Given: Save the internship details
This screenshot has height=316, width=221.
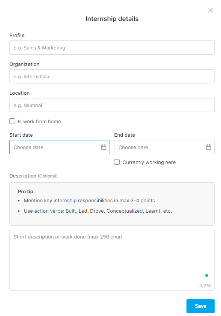Looking at the screenshot, I should 200,306.
